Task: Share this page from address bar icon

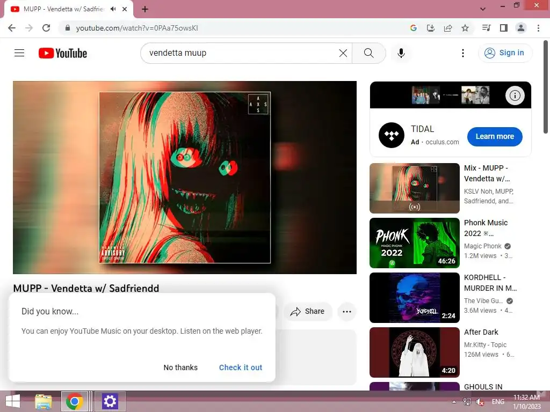Action: click(448, 28)
